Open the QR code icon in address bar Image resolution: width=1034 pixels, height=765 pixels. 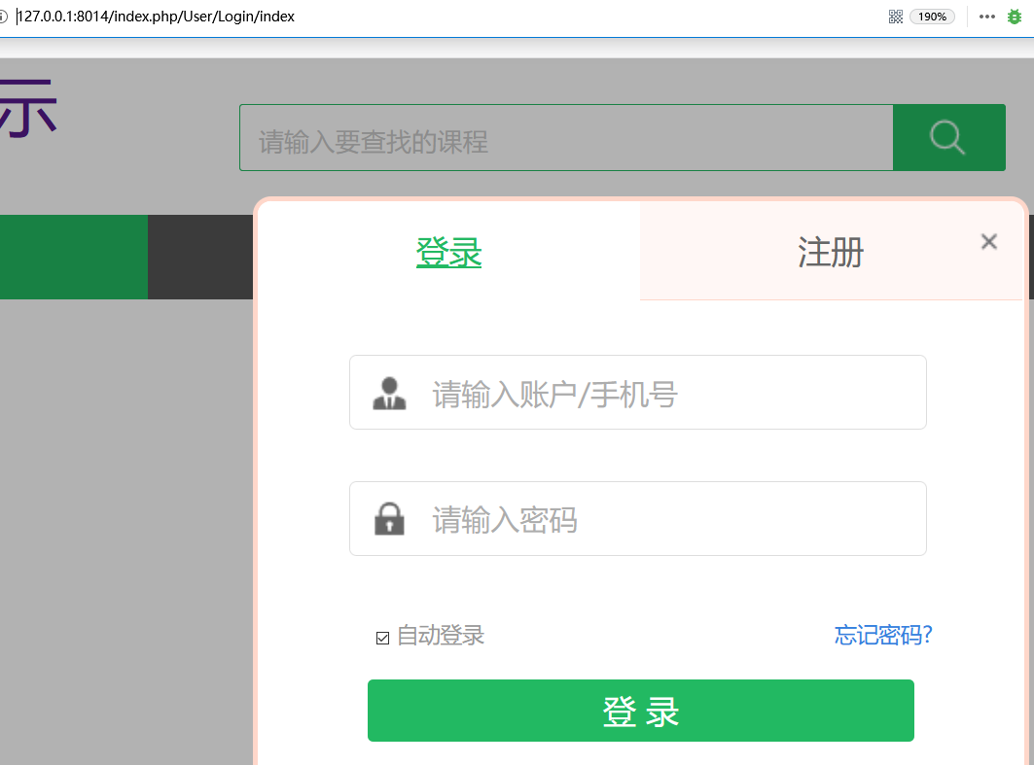pos(896,17)
